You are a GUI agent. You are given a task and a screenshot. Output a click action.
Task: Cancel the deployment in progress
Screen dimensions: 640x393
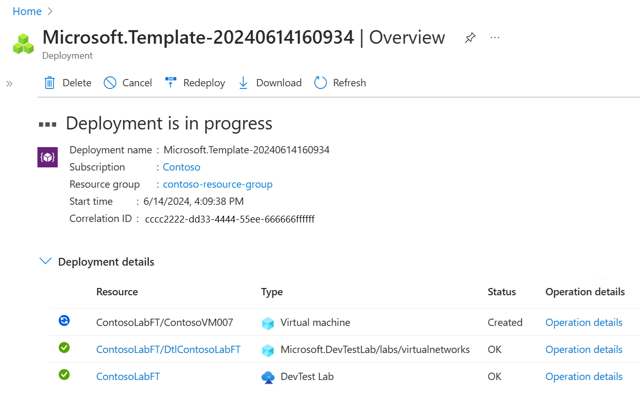tap(128, 83)
